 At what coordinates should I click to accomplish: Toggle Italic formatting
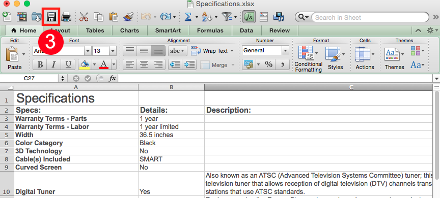pyautogui.click(x=54, y=65)
